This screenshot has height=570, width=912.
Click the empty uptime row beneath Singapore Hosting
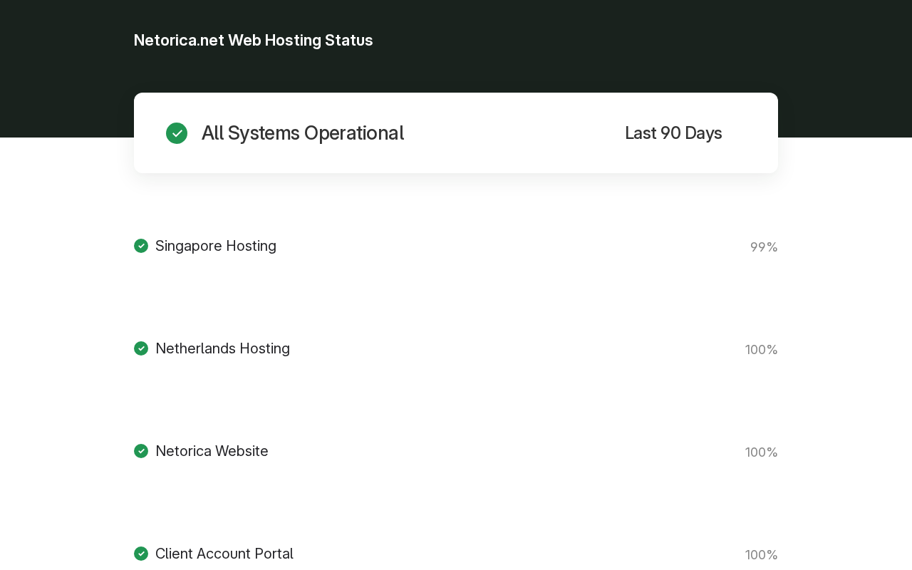[x=456, y=285]
